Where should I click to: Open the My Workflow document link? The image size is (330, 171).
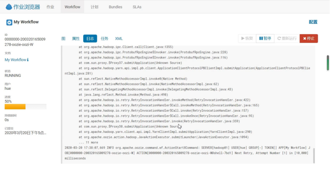(15, 60)
